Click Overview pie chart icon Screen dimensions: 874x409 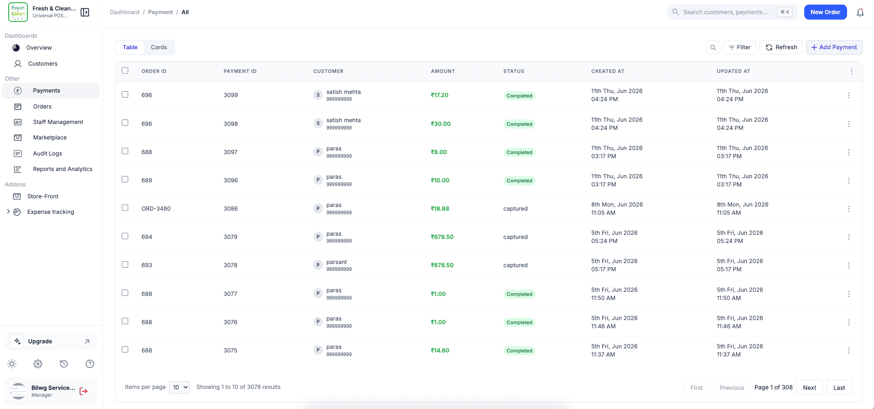pyautogui.click(x=16, y=48)
